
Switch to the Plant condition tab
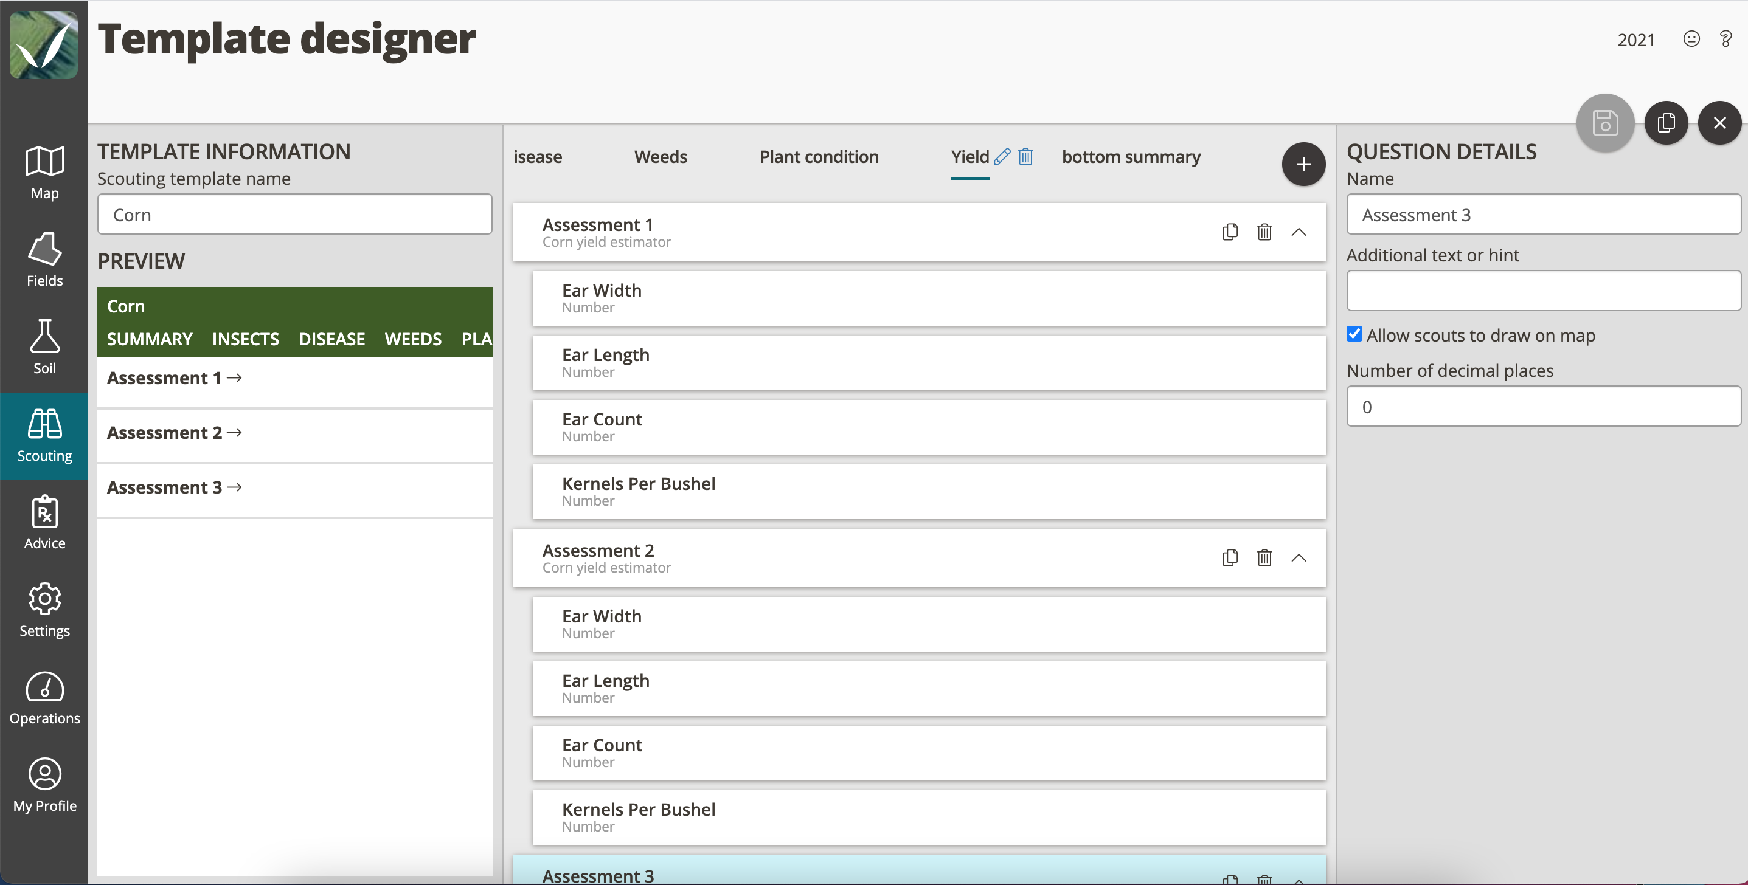click(x=819, y=157)
